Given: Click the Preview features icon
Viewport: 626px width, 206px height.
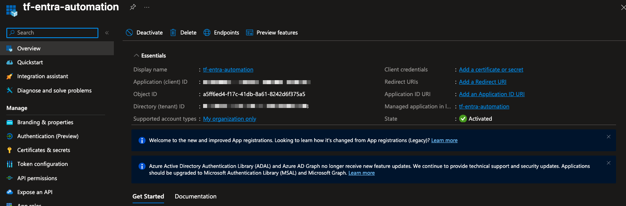Looking at the screenshot, I should [x=250, y=33].
